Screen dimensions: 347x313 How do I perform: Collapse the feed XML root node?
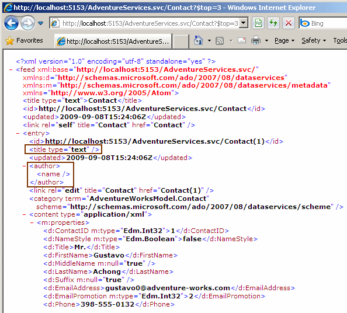pos(11,69)
